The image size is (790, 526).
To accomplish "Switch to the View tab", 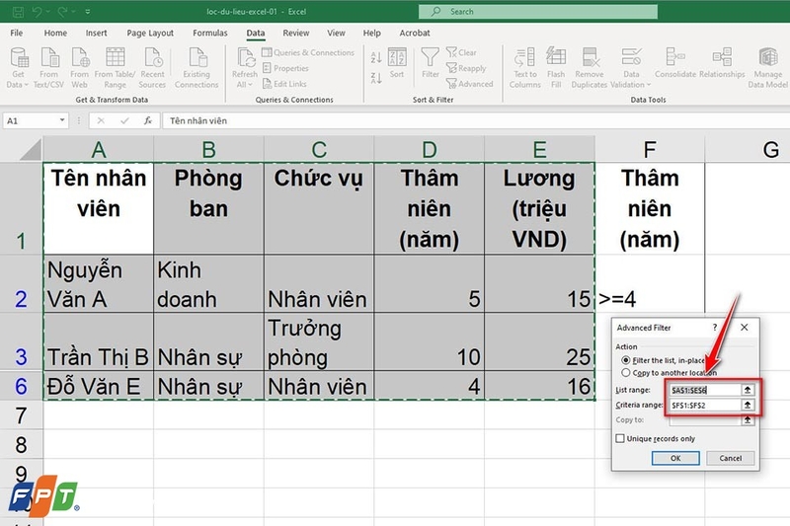I will 336,33.
